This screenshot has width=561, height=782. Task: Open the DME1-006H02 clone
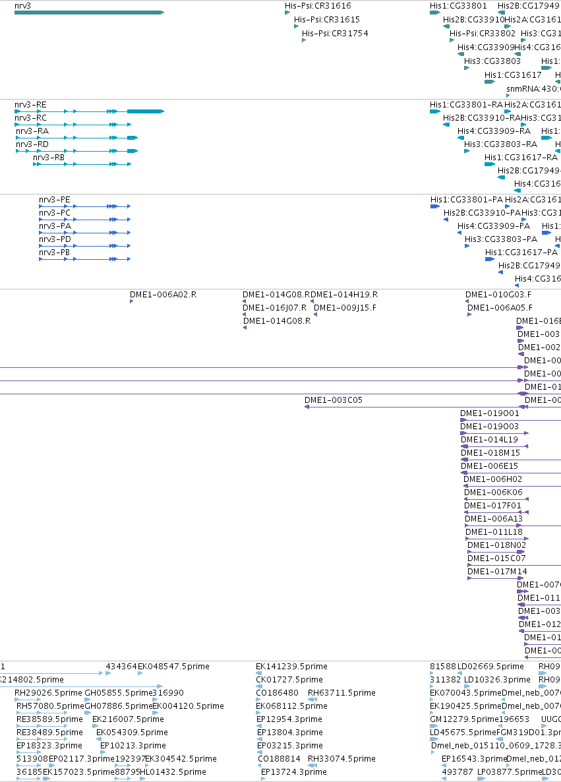point(512,486)
